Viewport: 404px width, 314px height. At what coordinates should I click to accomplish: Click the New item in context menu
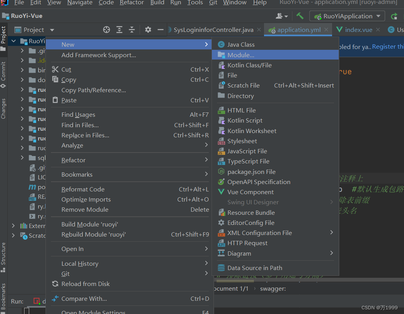click(x=129, y=45)
